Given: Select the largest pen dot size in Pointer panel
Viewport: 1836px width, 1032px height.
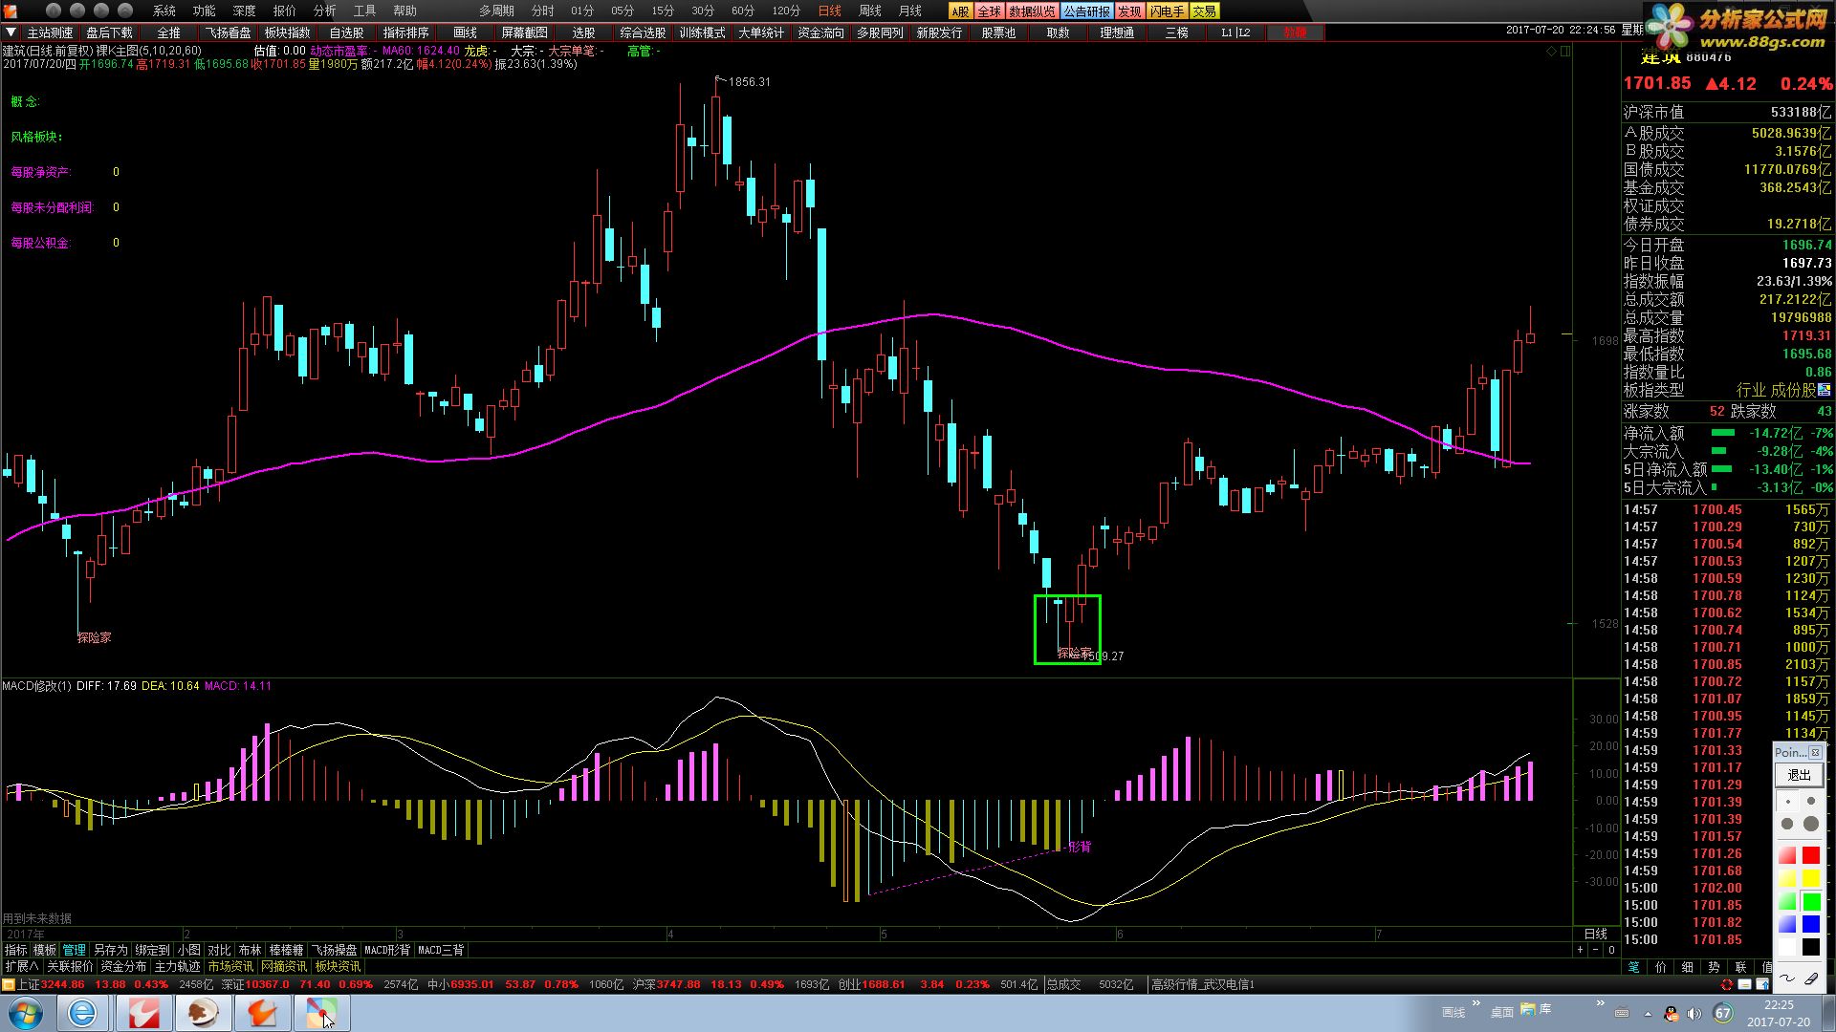Looking at the screenshot, I should pyautogui.click(x=1811, y=824).
